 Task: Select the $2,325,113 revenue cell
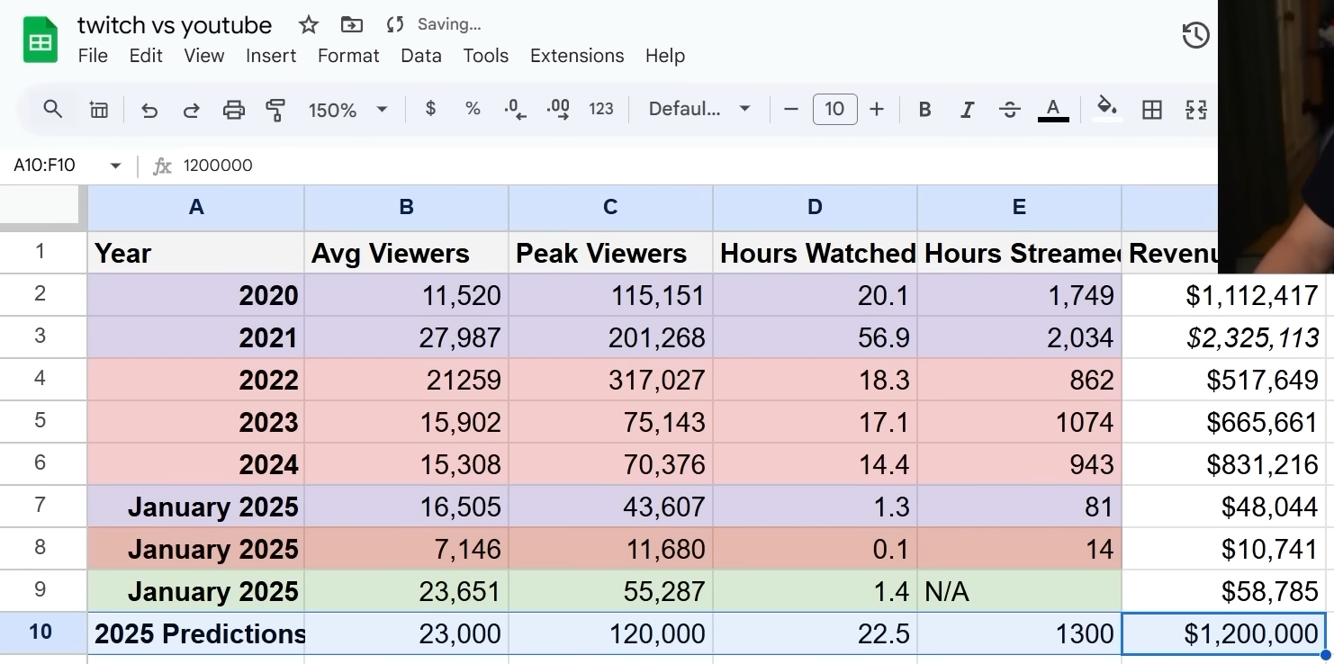(x=1224, y=337)
